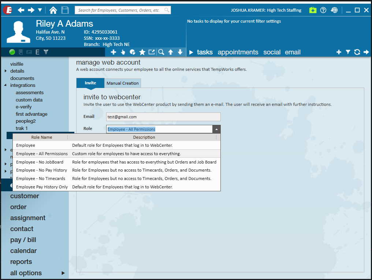372x280 pixels.
Task: Collapse the integrations tree node
Action: coord(5,85)
